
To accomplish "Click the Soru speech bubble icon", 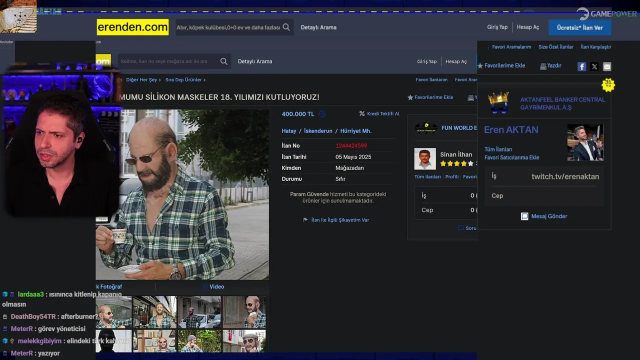I will point(460,228).
